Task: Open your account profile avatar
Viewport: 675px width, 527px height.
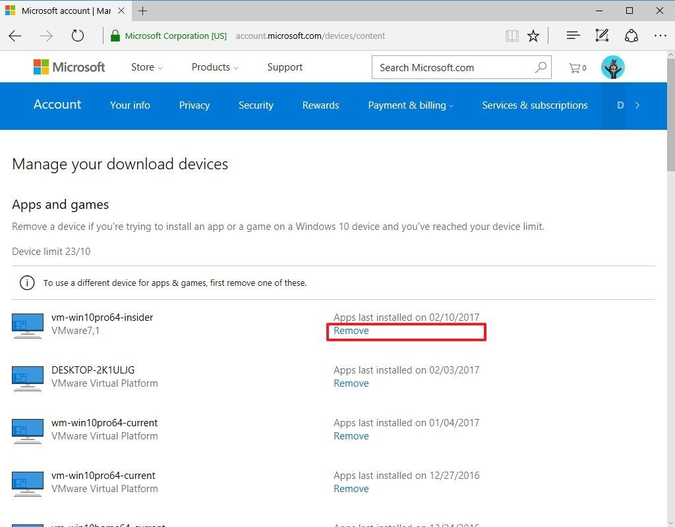Action: click(x=612, y=67)
